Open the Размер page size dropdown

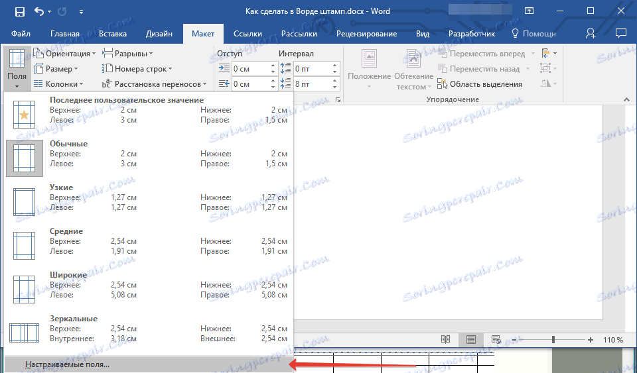click(56, 69)
